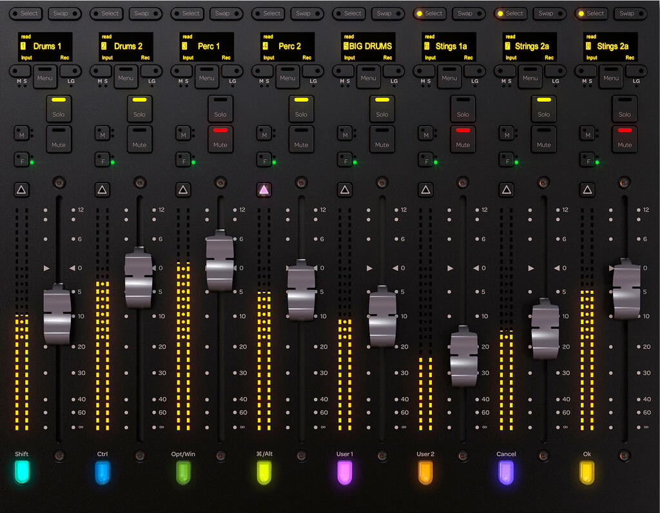Screen dimensions: 660x513
Task: Open the Menu on the Drums 1 channel
Action: point(45,78)
